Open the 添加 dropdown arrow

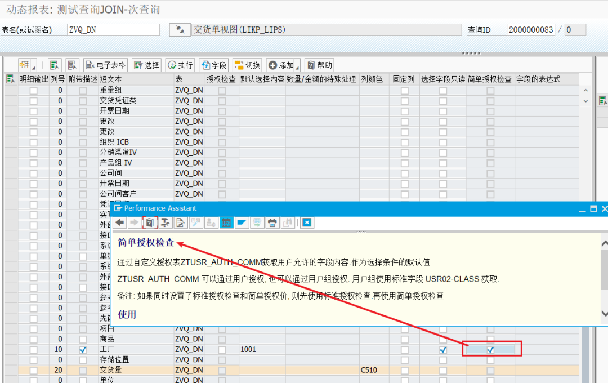[x=297, y=68]
